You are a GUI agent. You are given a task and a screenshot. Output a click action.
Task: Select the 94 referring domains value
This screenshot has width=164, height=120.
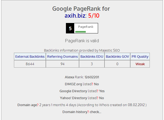point(62,64)
